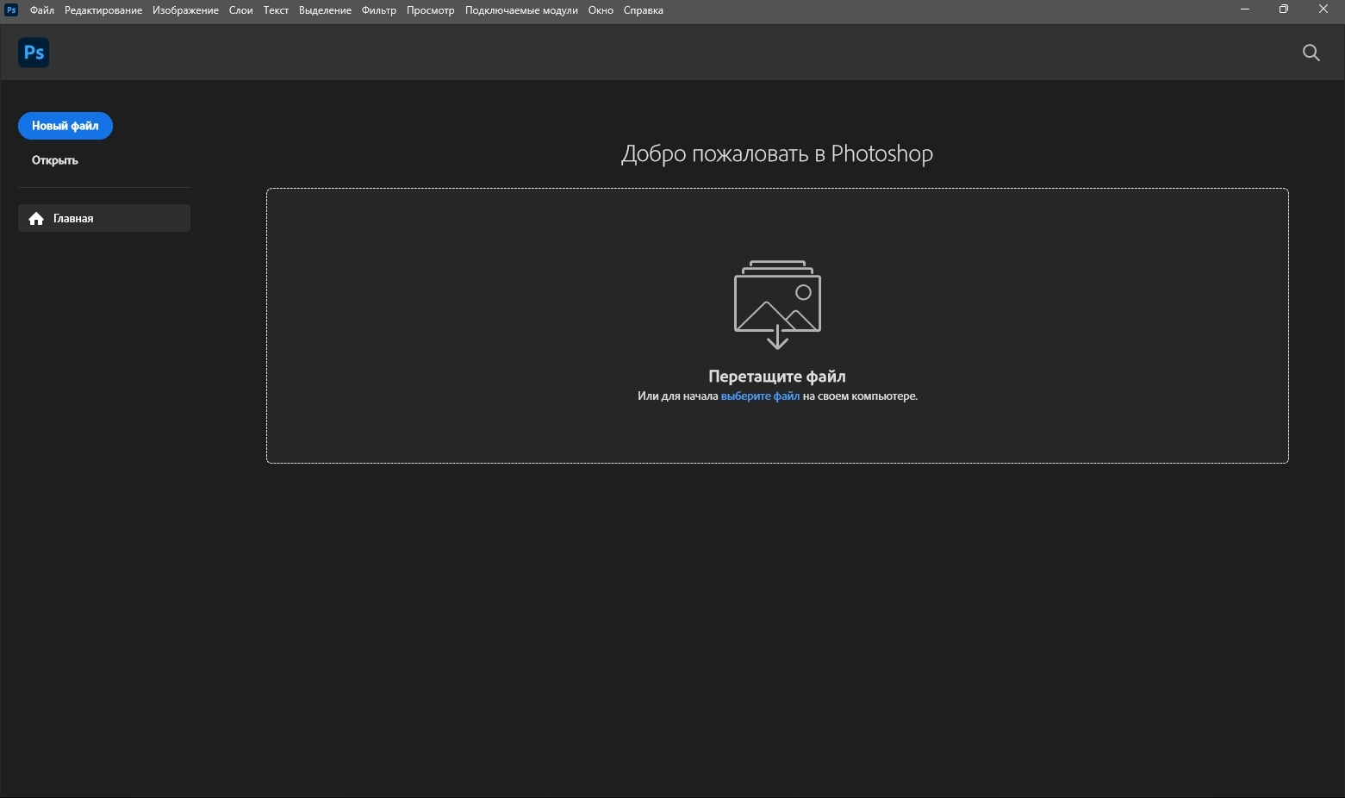This screenshot has width=1345, height=798.
Task: Click the Добро пожаловать в Photoshop title
Action: [x=777, y=153]
